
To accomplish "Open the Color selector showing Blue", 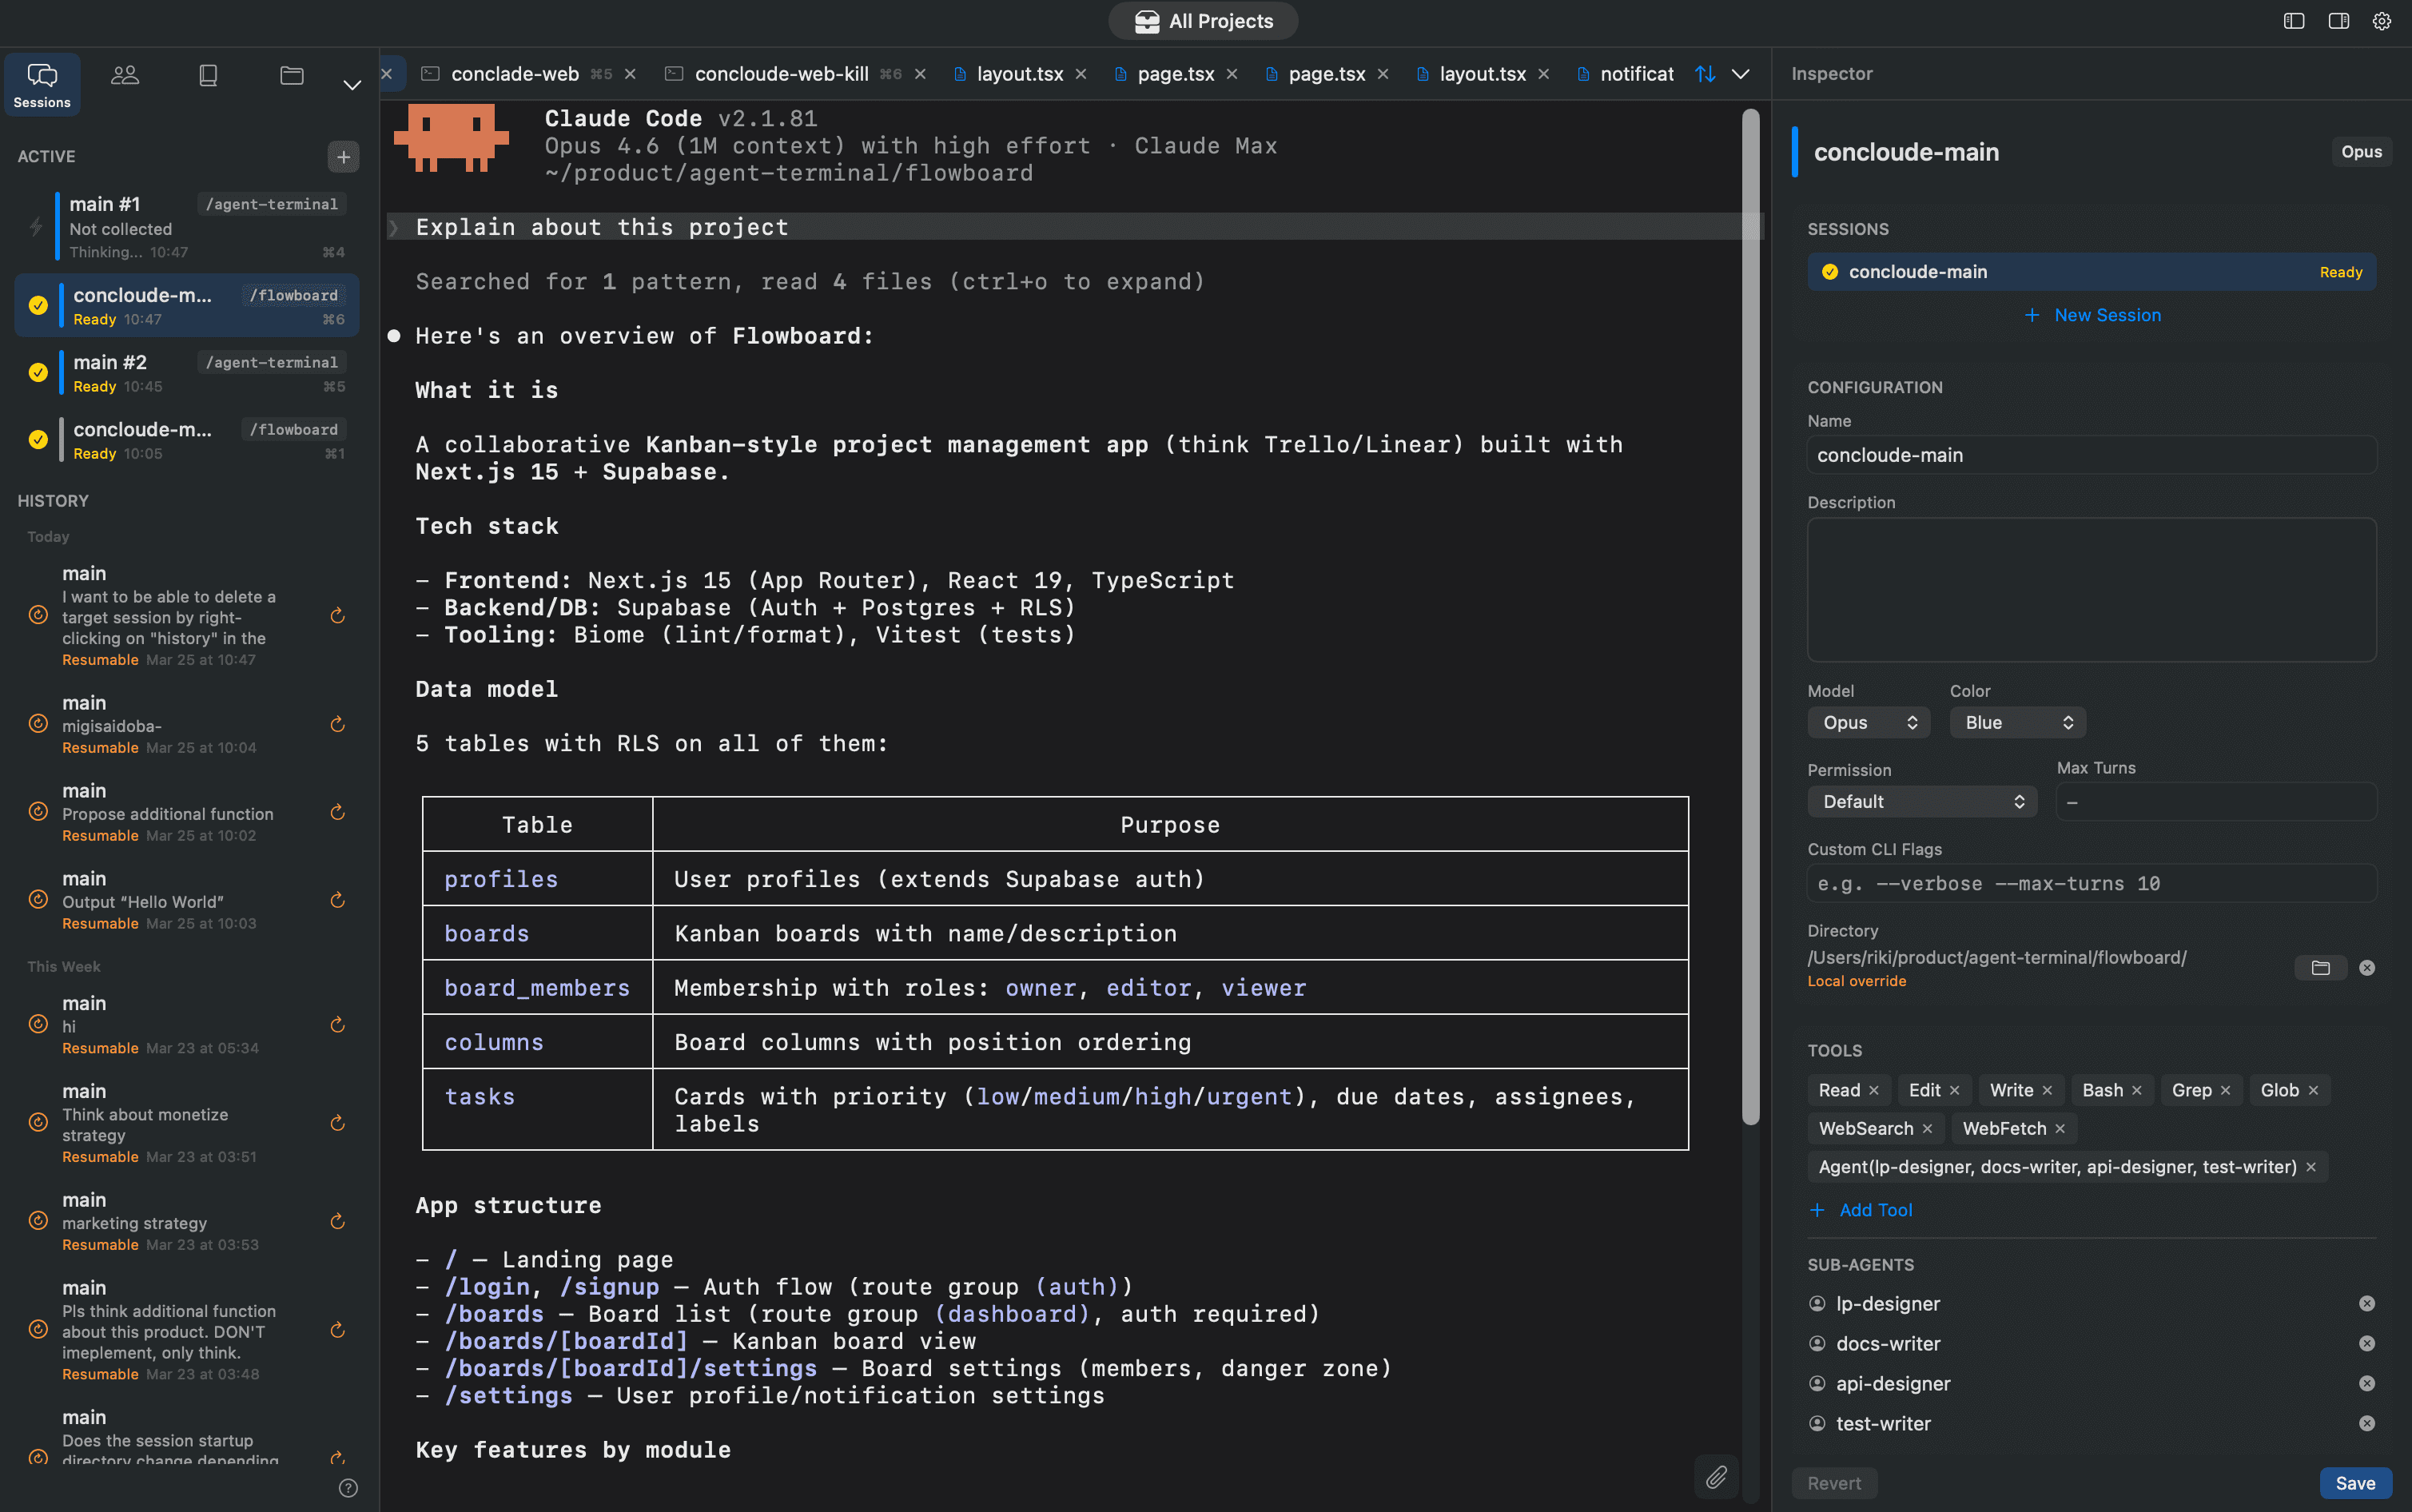I will tap(2015, 722).
